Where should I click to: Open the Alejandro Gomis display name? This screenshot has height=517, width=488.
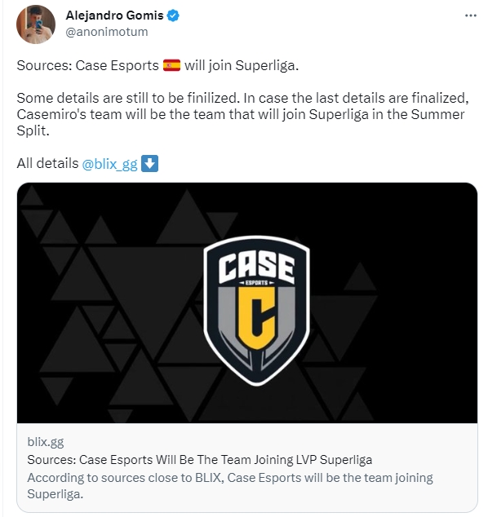coord(114,15)
